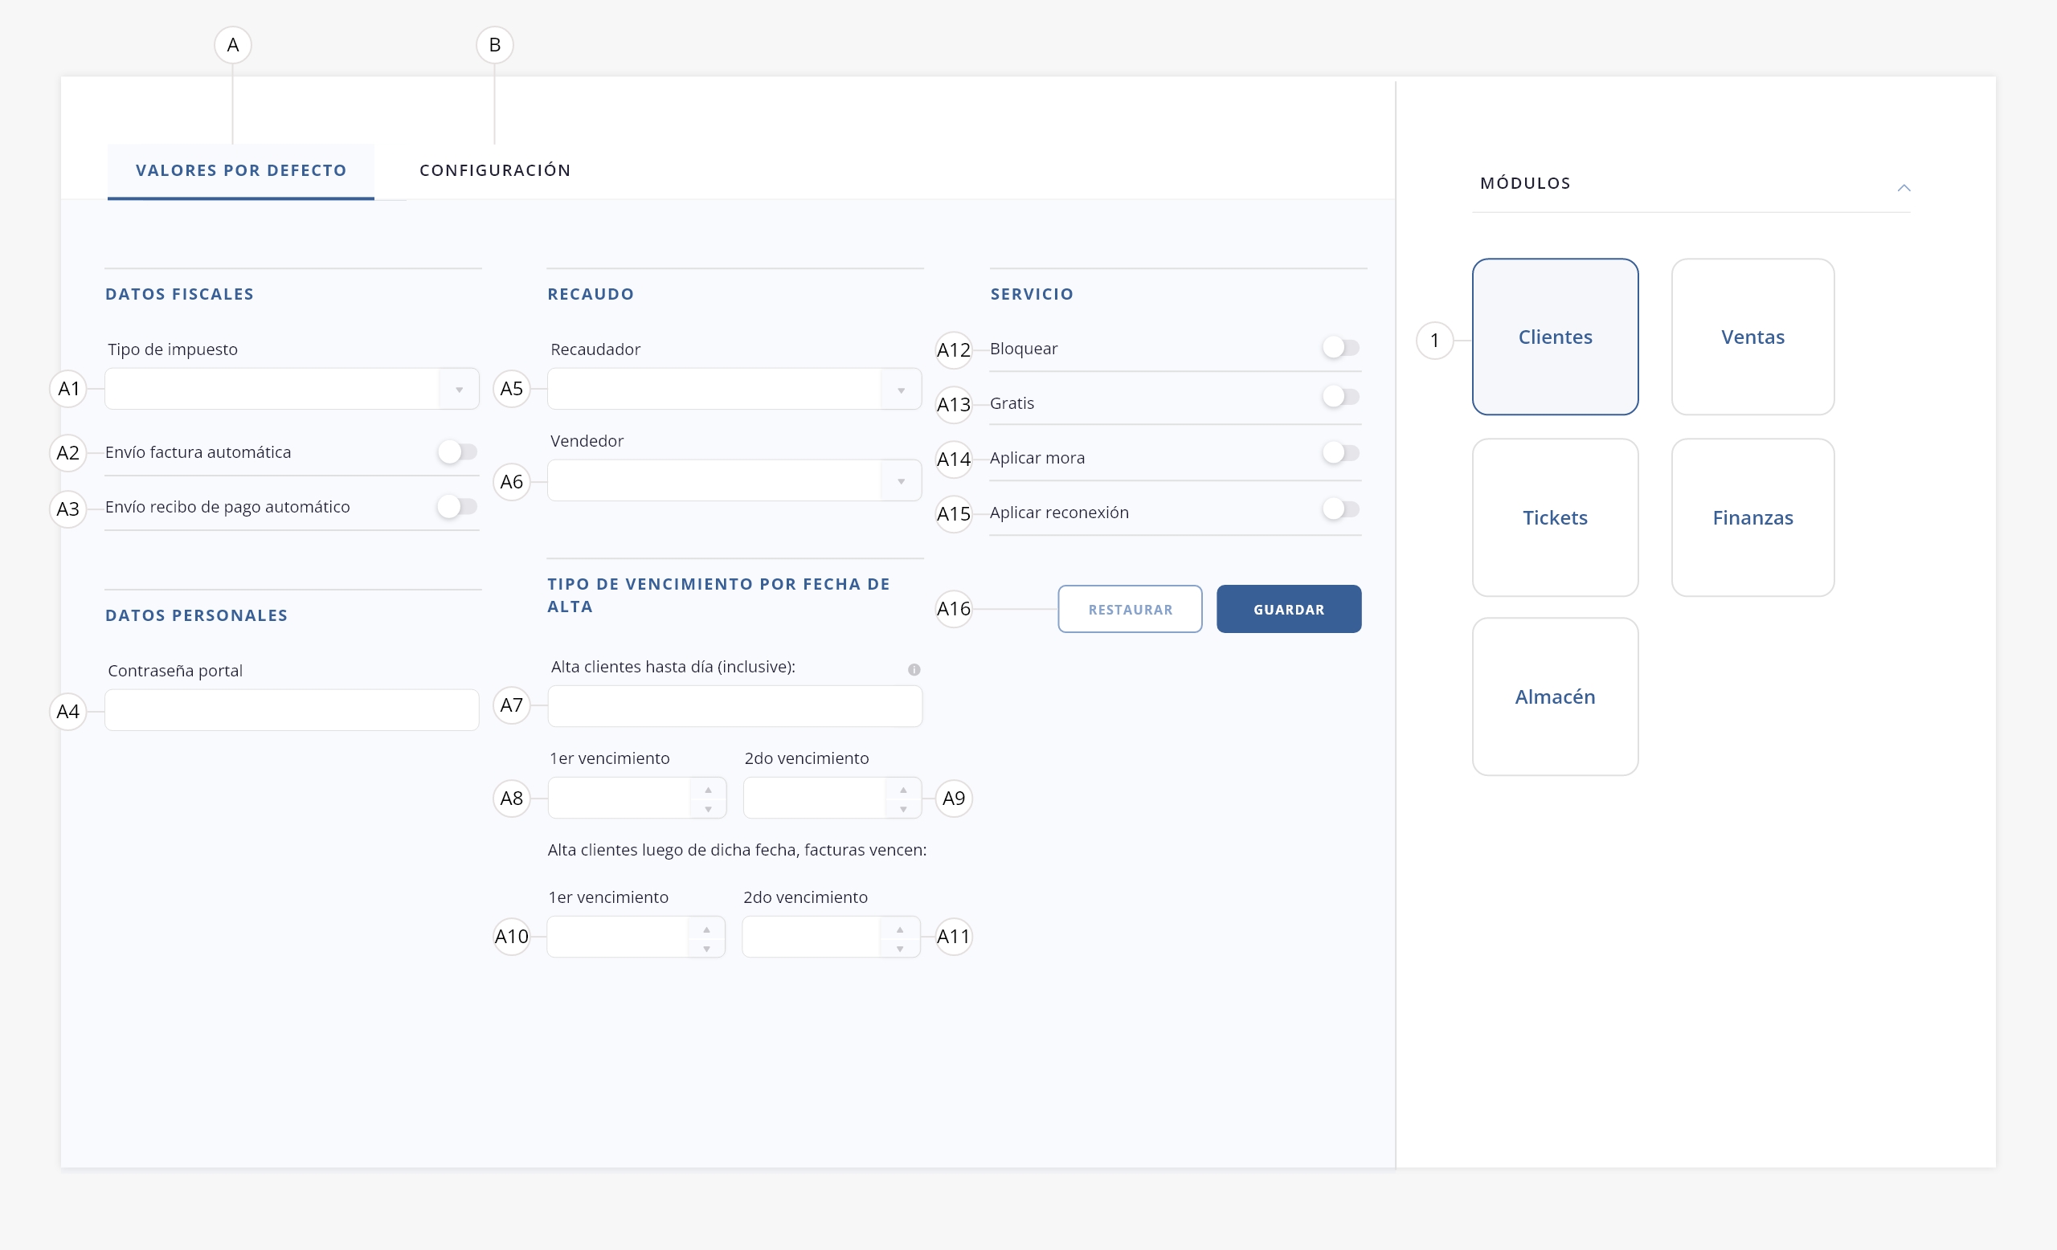Collapse the Módulos panel chevron

tap(1904, 188)
